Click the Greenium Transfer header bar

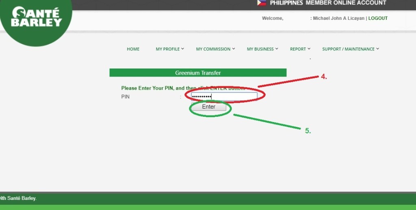click(198, 73)
